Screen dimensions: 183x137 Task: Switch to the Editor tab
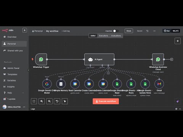click(x=93, y=36)
